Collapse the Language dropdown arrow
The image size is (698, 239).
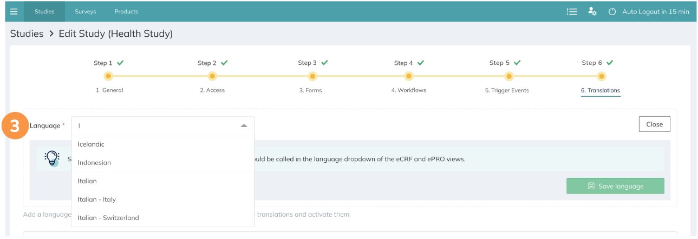click(244, 125)
